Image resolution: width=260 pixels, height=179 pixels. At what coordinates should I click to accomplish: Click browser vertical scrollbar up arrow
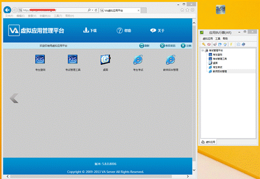tap(194, 23)
